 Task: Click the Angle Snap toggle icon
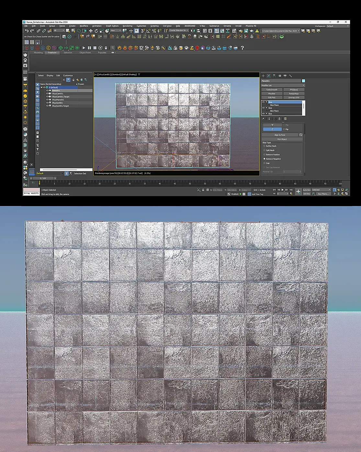click(x=148, y=31)
